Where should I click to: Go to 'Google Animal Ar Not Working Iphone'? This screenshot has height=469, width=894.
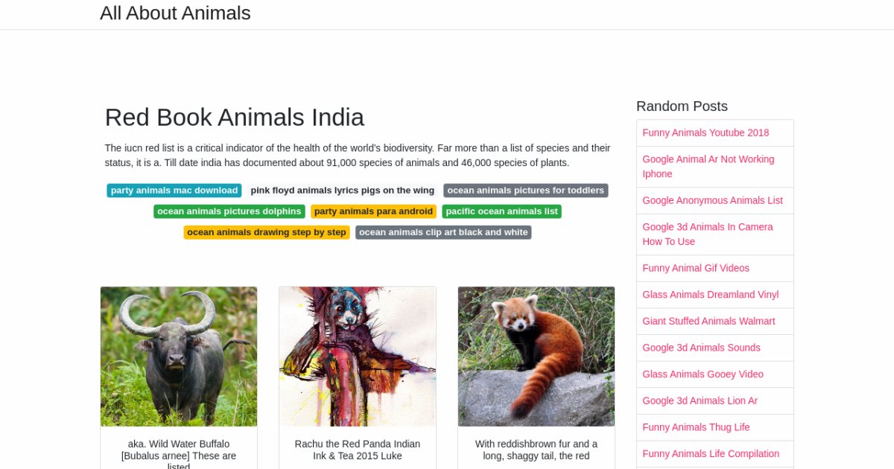708,166
